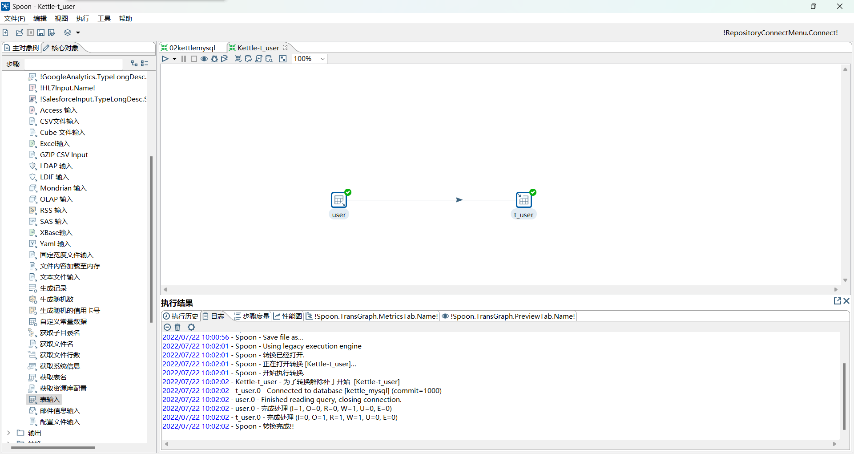Expand the 输出 folder in tree
Screen dimensions: 854x454
(8, 433)
